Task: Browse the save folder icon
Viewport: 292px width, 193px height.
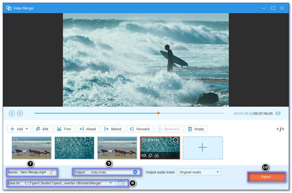Action: coord(122,183)
